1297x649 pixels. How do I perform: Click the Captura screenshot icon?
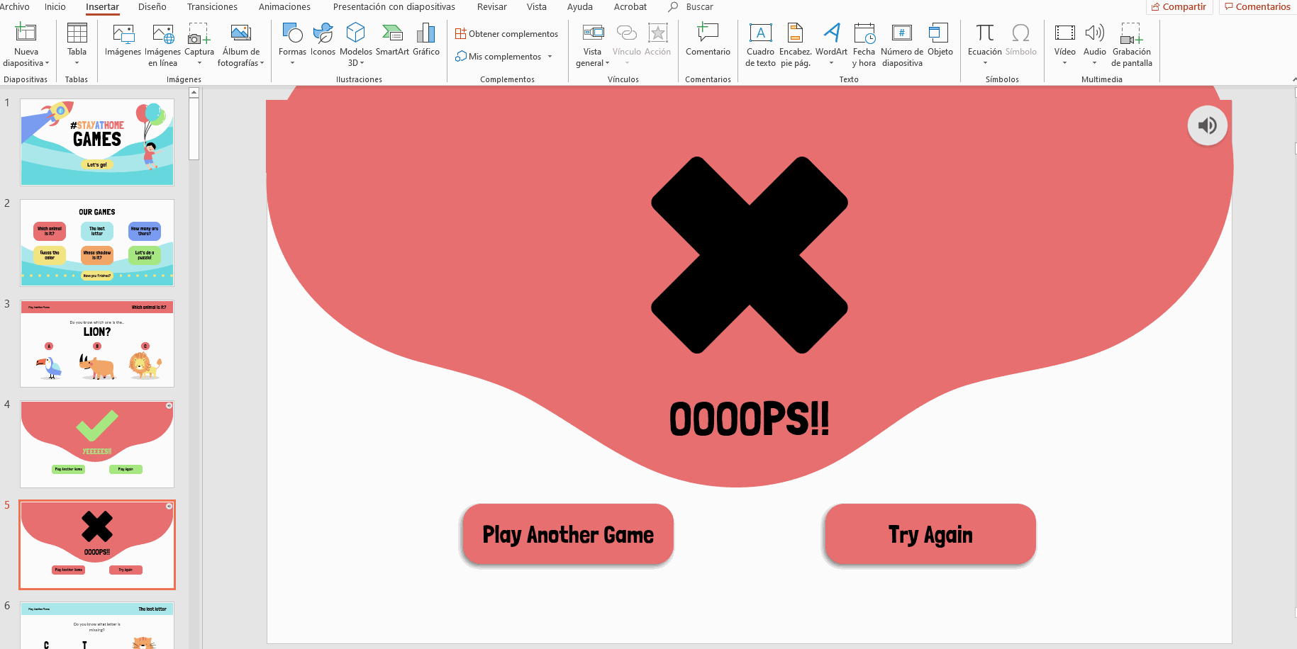199,33
